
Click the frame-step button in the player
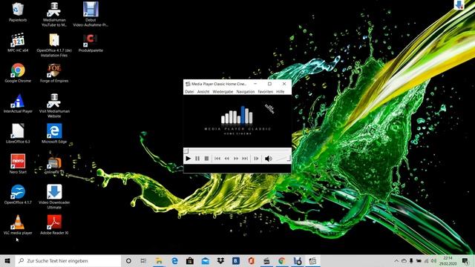click(256, 158)
